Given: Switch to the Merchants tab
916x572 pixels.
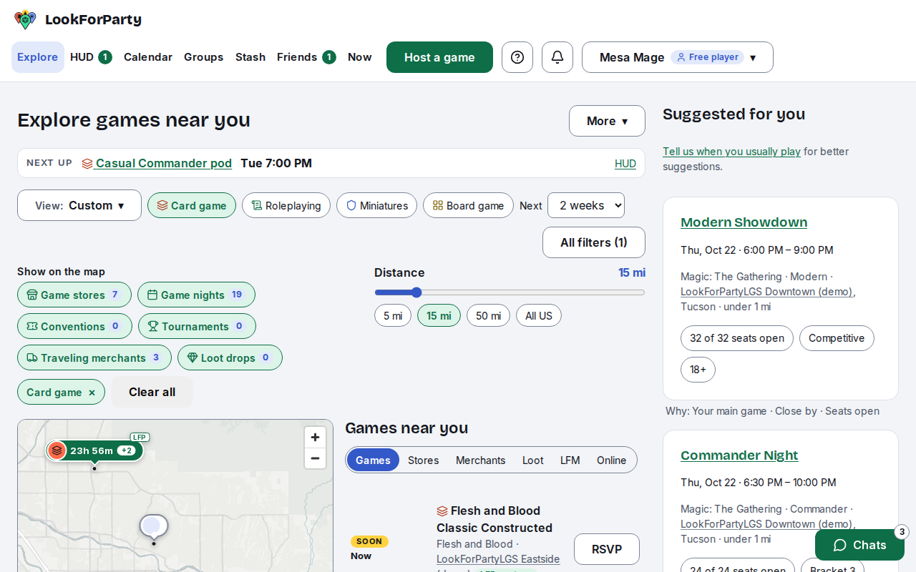Looking at the screenshot, I should [481, 460].
